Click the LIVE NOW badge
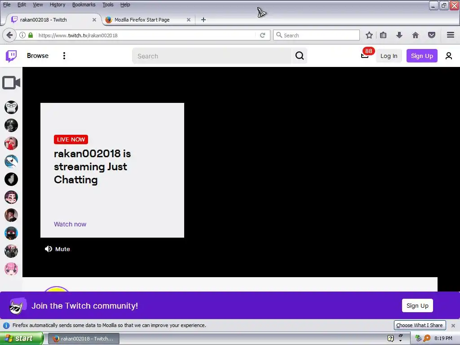 (x=71, y=139)
